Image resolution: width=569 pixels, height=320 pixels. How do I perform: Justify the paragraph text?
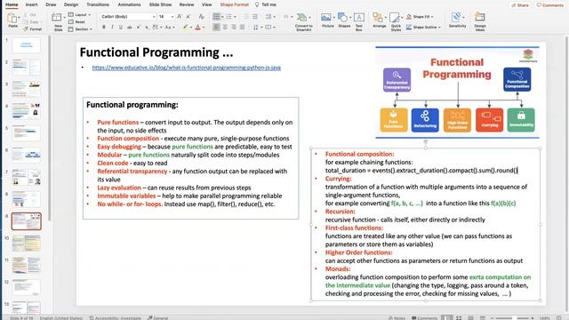pos(242,28)
